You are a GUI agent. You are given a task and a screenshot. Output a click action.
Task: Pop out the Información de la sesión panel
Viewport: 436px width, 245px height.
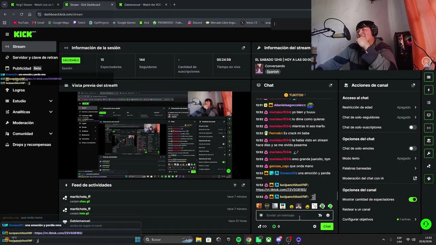(243, 48)
